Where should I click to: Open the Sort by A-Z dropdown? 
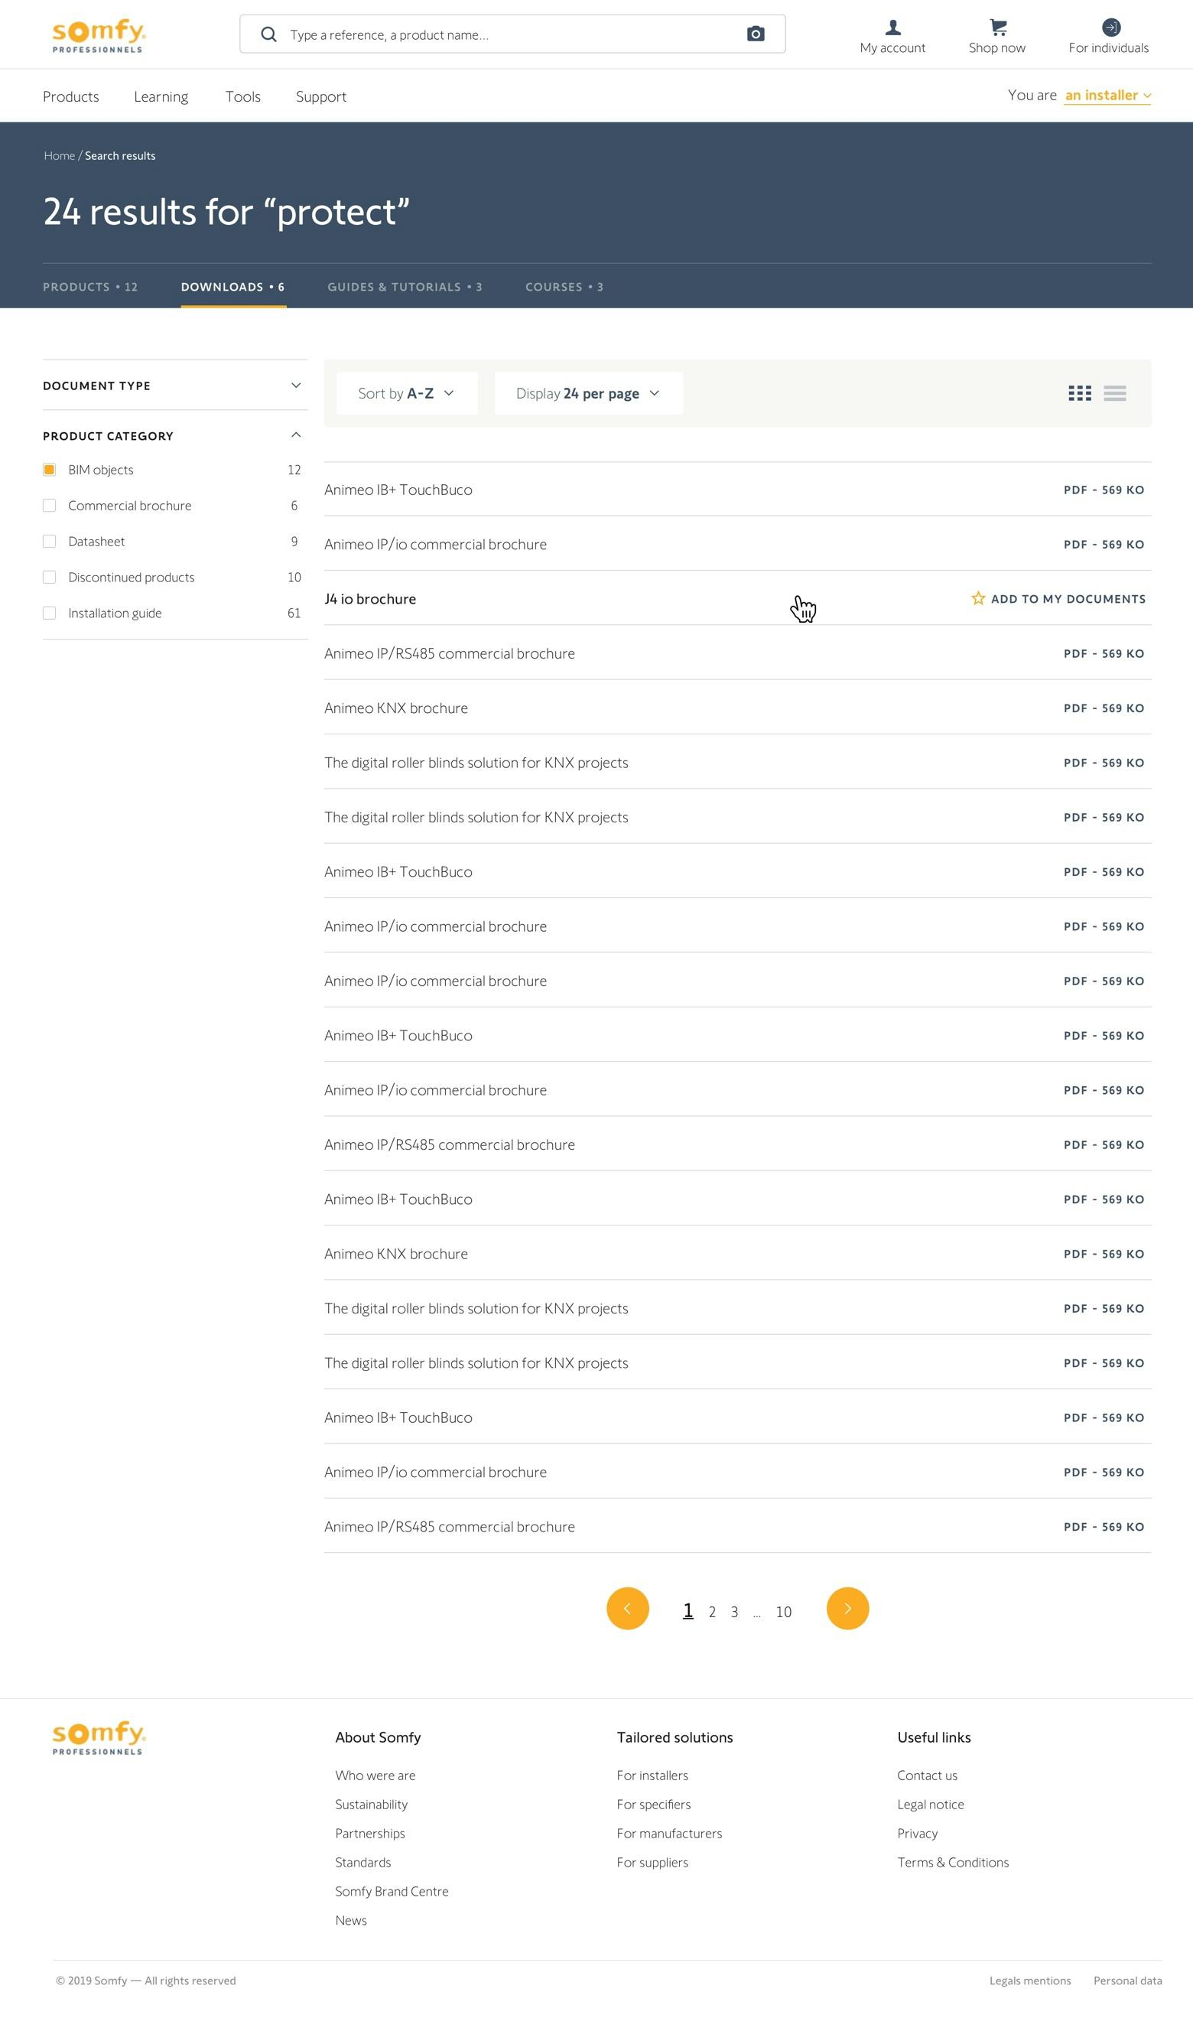(406, 393)
